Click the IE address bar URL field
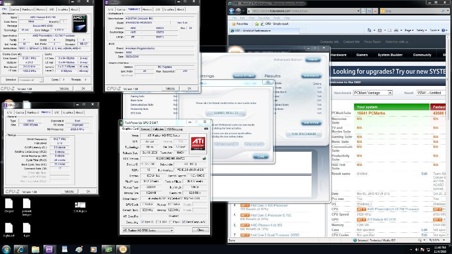Image resolution: width=452 pixels, height=254 pixels. click(x=304, y=11)
